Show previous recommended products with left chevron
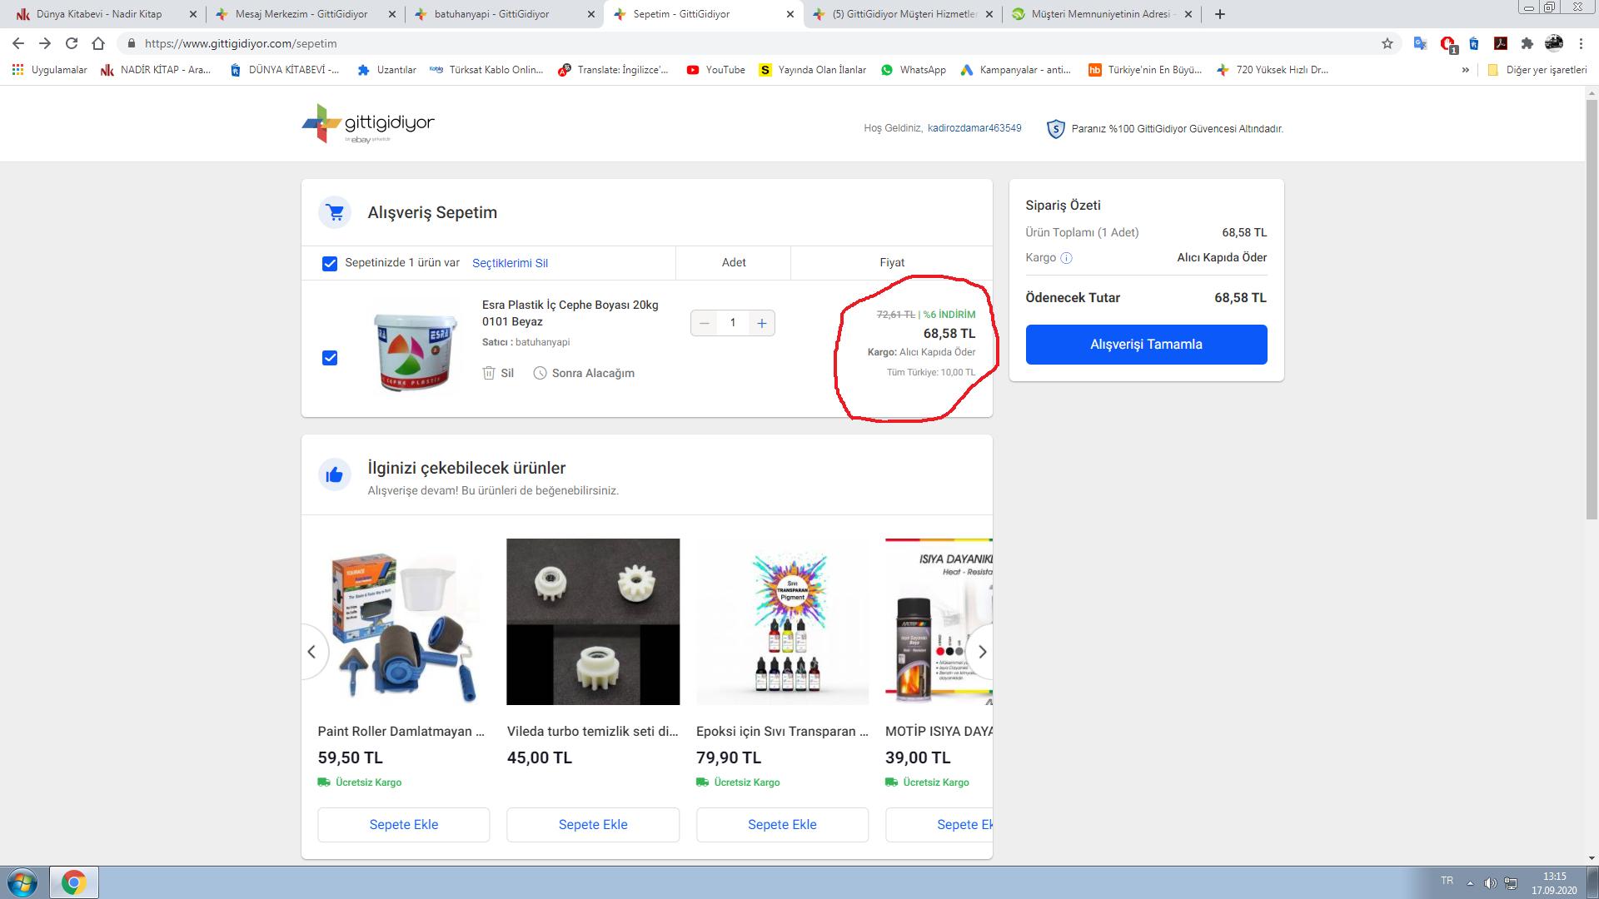1599x899 pixels. [312, 652]
